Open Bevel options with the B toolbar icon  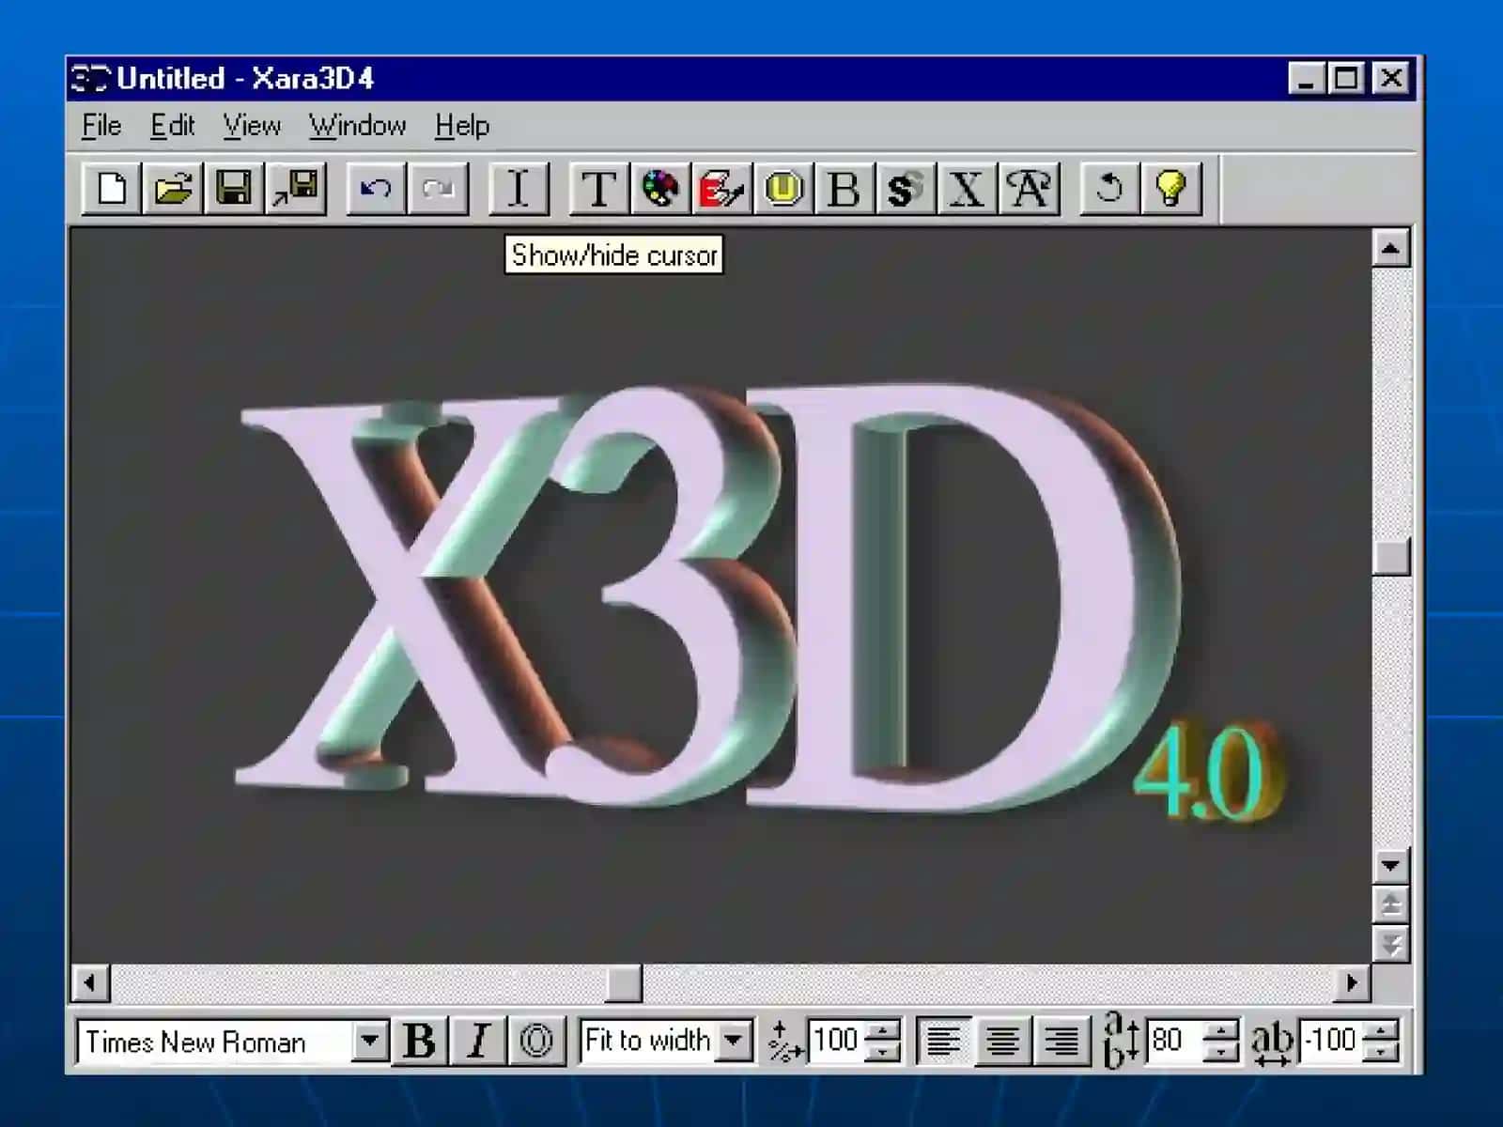pos(844,189)
